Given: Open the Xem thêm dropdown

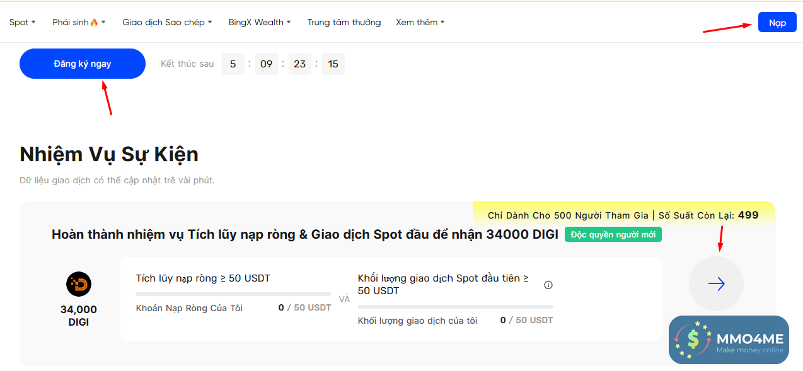Looking at the screenshot, I should tap(420, 22).
